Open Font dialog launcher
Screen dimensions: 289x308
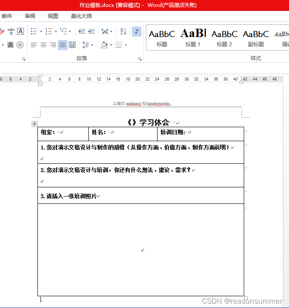pyautogui.click(x=24, y=59)
